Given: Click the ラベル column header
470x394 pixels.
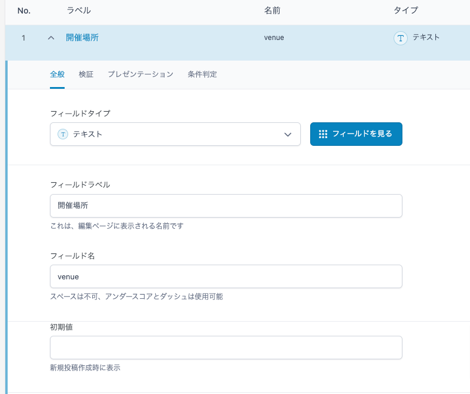Looking at the screenshot, I should pyautogui.click(x=79, y=11).
